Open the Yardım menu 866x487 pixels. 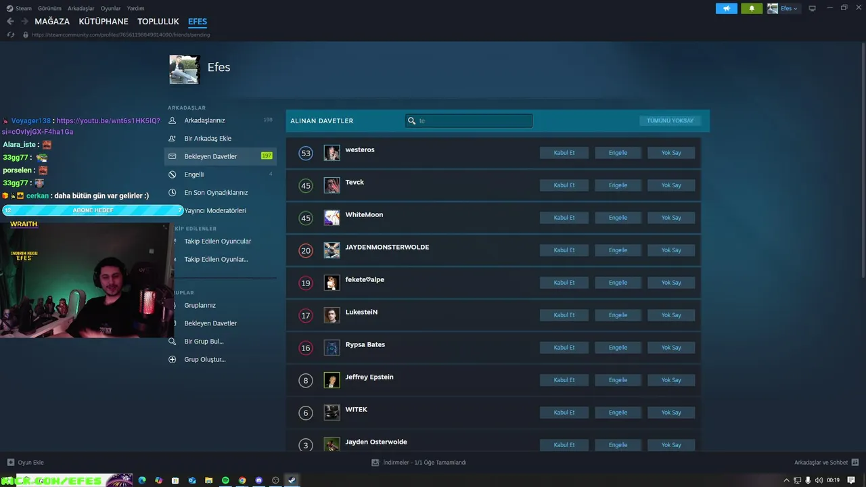point(135,8)
